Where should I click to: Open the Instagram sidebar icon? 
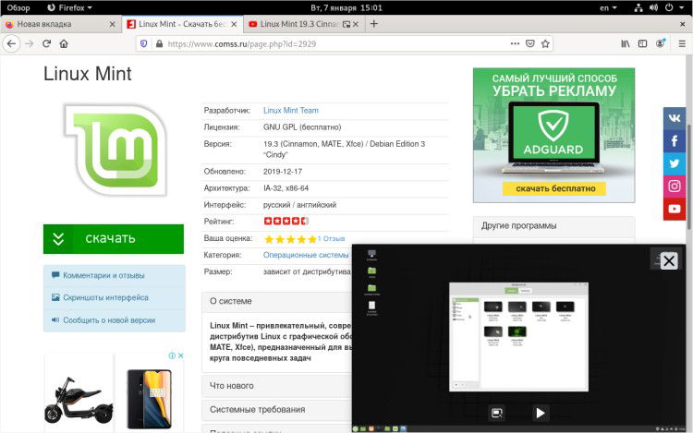[x=674, y=186]
